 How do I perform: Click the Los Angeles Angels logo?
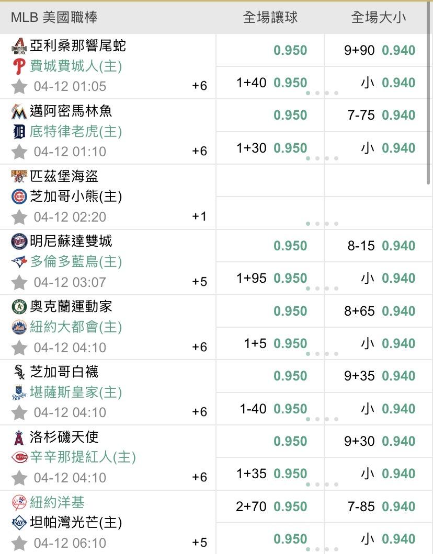[19, 437]
